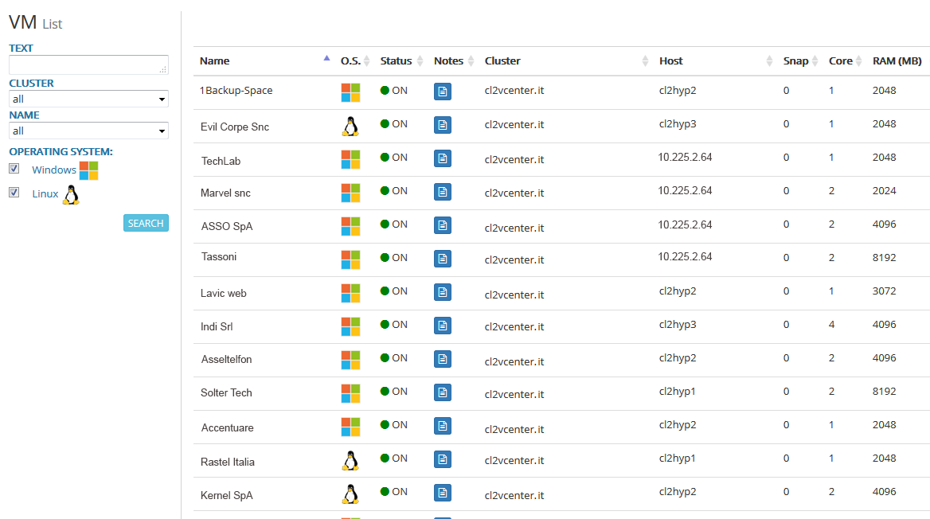Open the NAME filter dropdown

(89, 131)
